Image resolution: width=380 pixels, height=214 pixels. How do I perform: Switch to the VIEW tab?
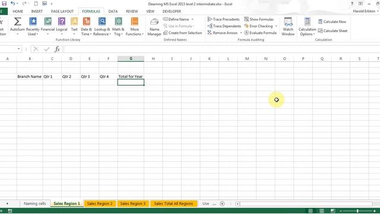150,11
